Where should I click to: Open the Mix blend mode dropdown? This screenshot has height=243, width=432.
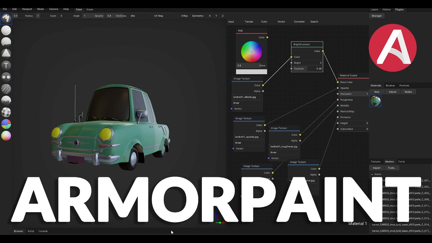[140, 16]
